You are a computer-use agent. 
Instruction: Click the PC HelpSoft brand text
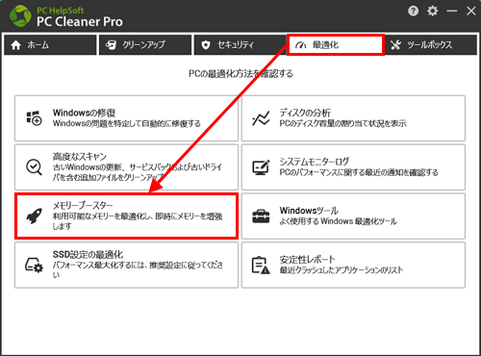pyautogui.click(x=60, y=11)
